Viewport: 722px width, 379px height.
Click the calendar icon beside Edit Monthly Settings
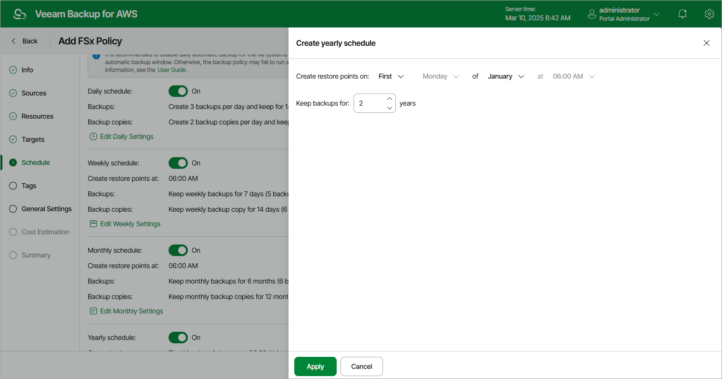(93, 311)
